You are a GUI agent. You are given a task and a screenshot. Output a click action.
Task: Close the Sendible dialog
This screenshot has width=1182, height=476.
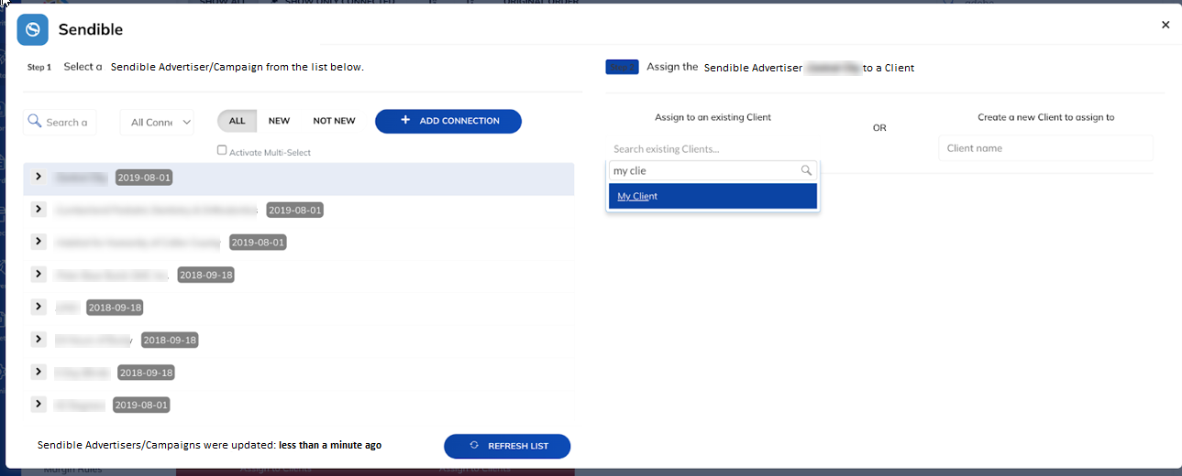point(1165,25)
